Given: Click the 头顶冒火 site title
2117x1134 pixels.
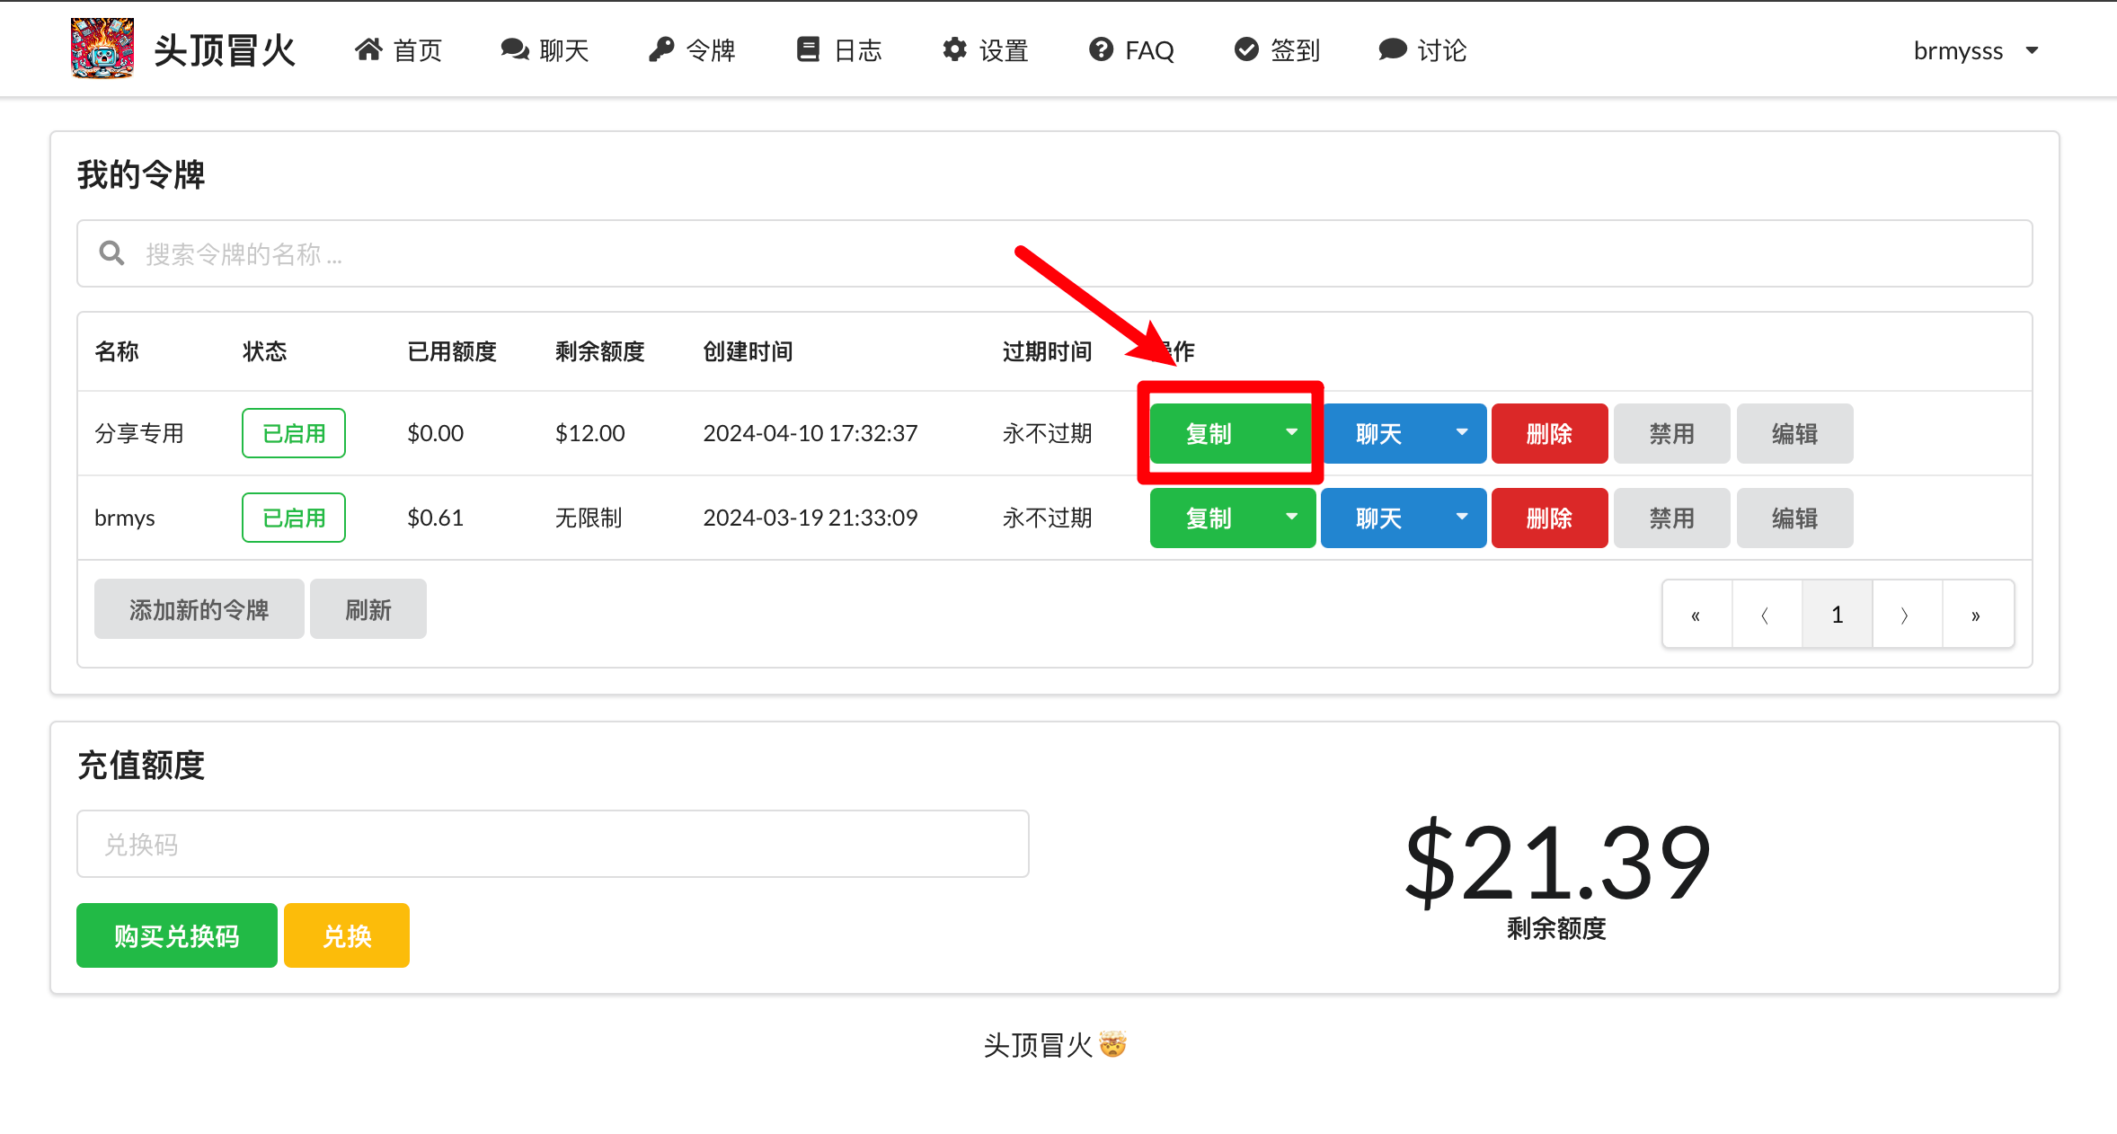Looking at the screenshot, I should click(225, 50).
